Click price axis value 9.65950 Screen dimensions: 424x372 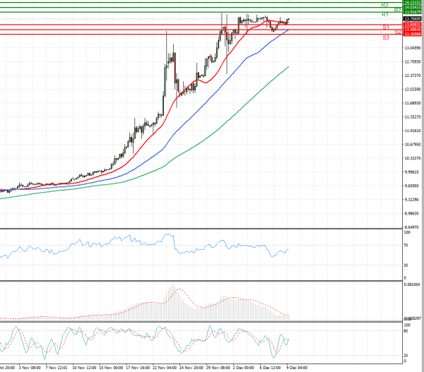point(413,186)
